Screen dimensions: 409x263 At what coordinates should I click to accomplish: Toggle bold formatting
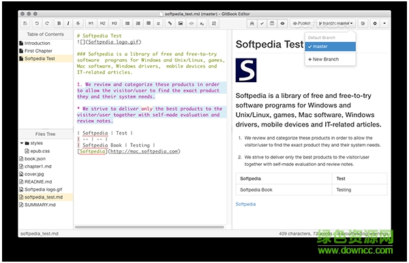(x=59, y=23)
